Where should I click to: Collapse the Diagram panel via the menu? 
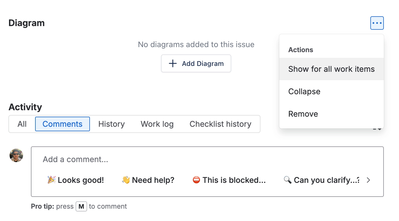(x=304, y=91)
